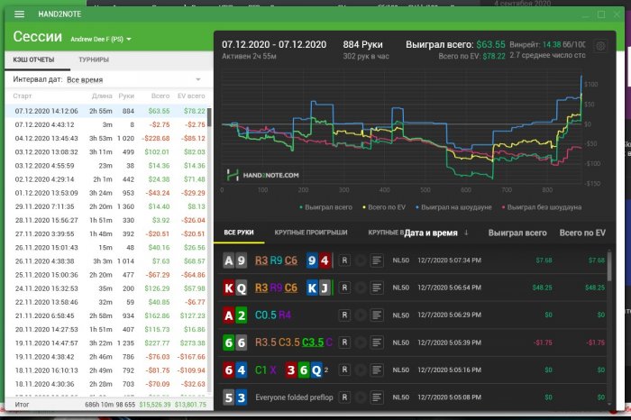Click round play icon in KQ row
The height and width of the screenshot is (420, 631).
click(x=361, y=288)
